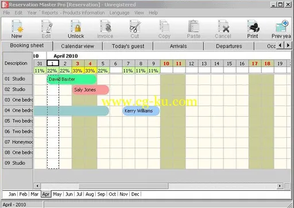Image resolution: width=294 pixels, height=208 pixels.
Task: Open the File menu
Action: [6, 13]
